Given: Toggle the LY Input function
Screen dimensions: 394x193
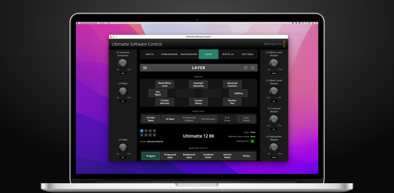Looking at the screenshot, I should (x=170, y=119).
